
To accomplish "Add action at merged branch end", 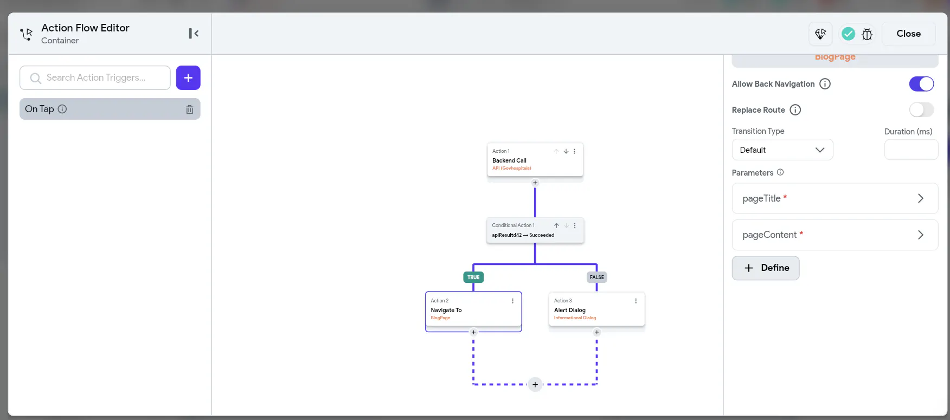I will click(535, 385).
